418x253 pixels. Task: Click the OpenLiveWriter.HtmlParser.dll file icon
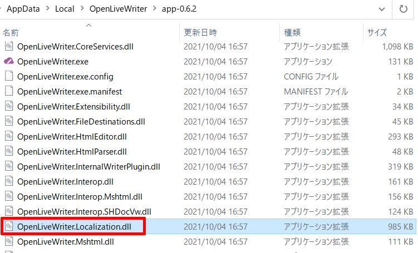[x=9, y=152]
